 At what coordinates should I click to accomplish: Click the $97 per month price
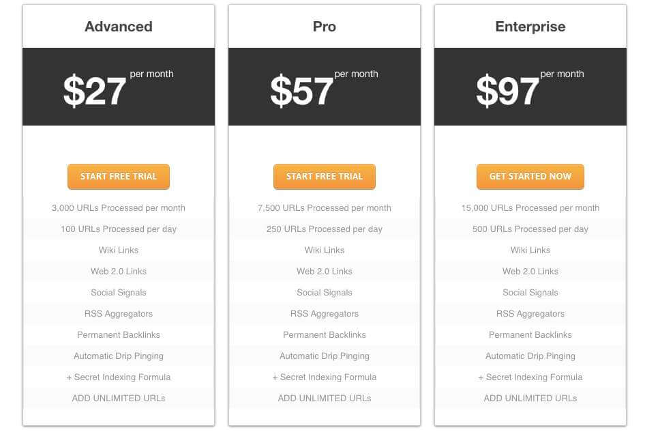508,91
